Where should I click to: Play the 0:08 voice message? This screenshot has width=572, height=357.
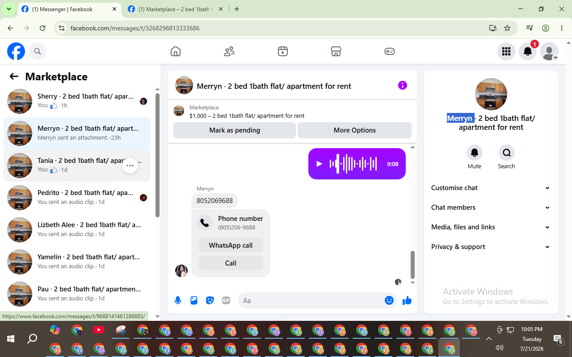point(319,164)
